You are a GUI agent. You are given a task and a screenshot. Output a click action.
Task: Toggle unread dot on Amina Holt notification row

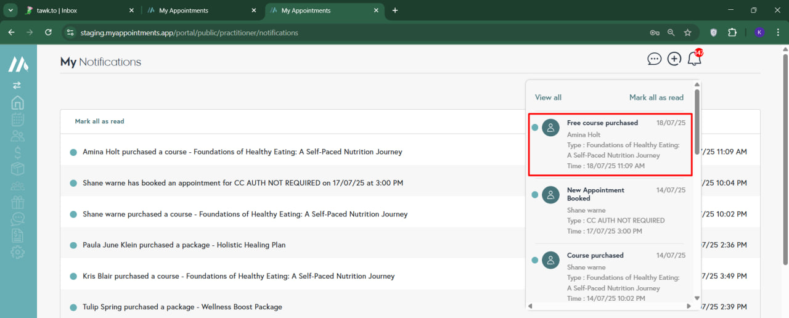coord(73,152)
